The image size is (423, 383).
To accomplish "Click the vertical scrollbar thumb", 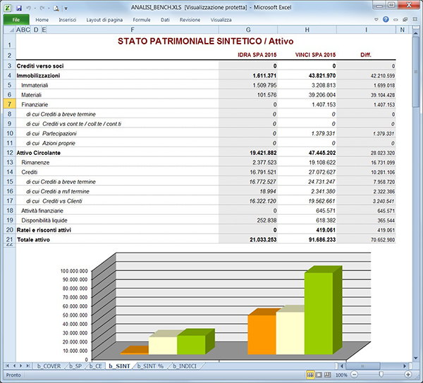I will (416, 73).
